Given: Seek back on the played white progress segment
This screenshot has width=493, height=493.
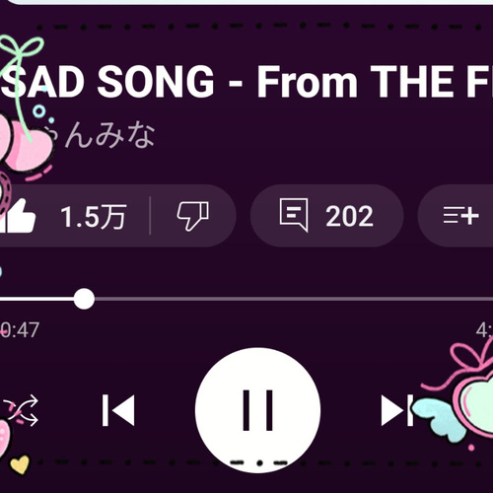Looking at the screenshot, I should pos(36,299).
